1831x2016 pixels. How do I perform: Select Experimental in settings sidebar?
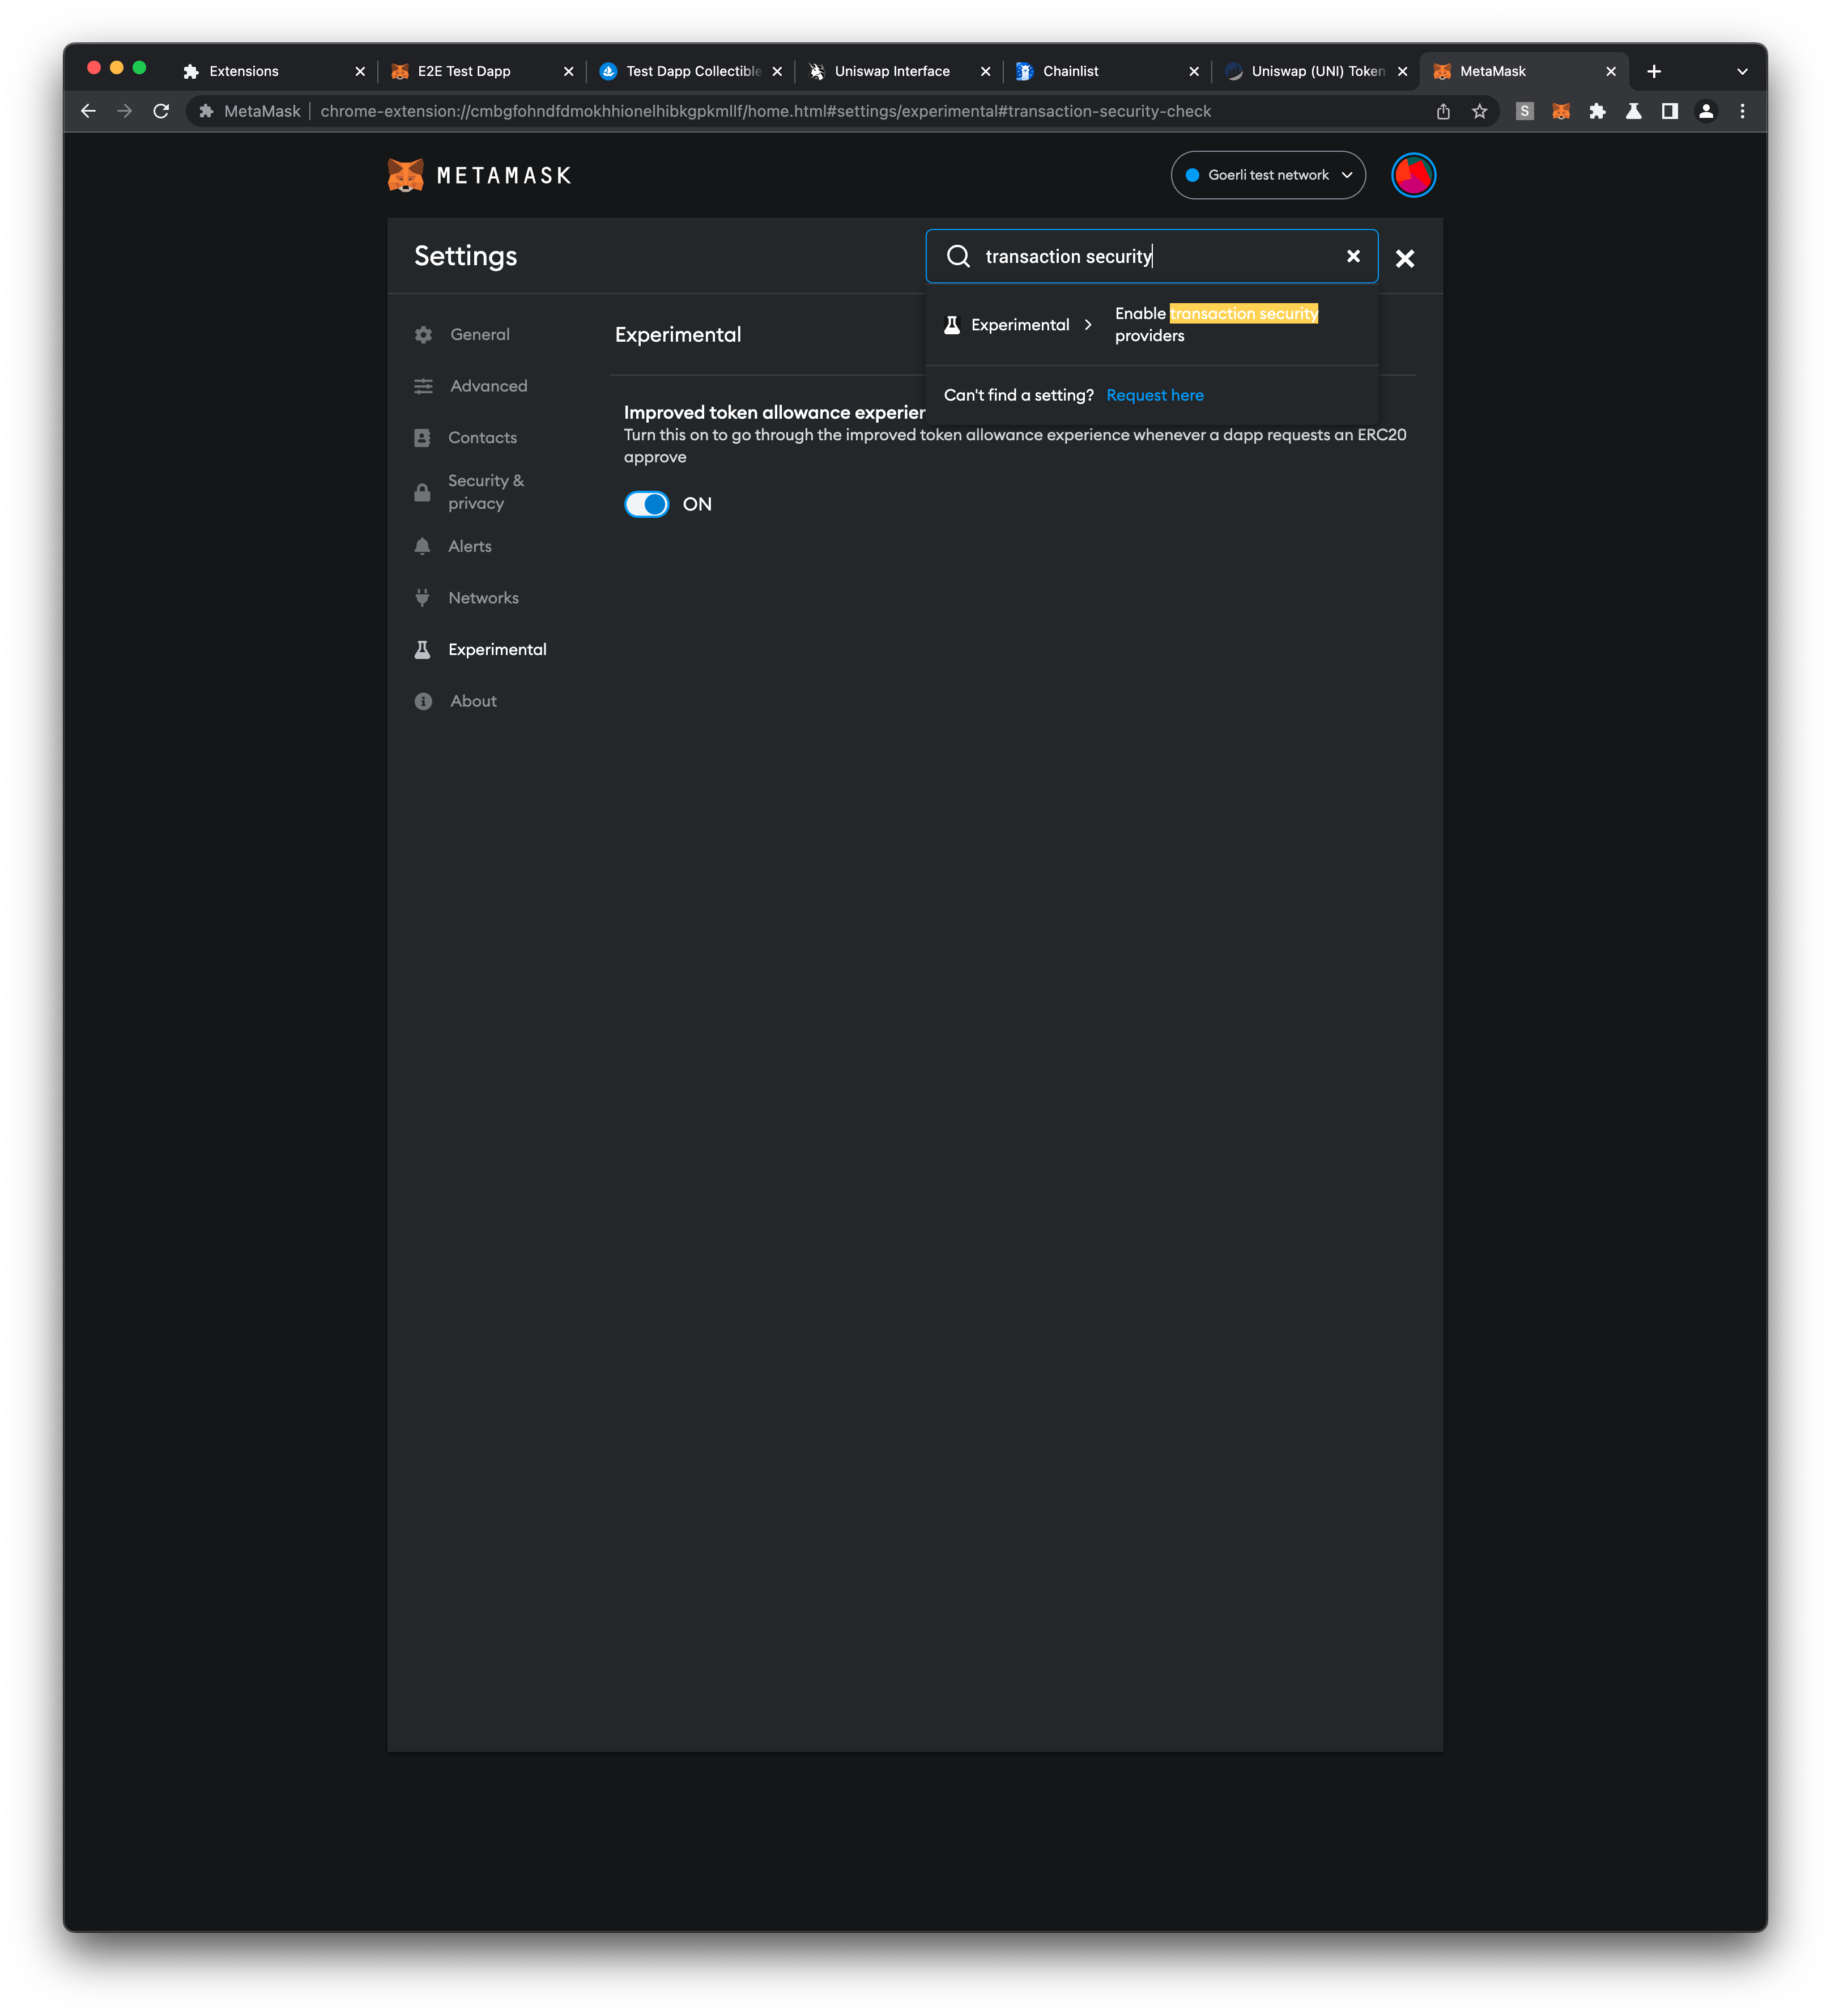(x=497, y=650)
